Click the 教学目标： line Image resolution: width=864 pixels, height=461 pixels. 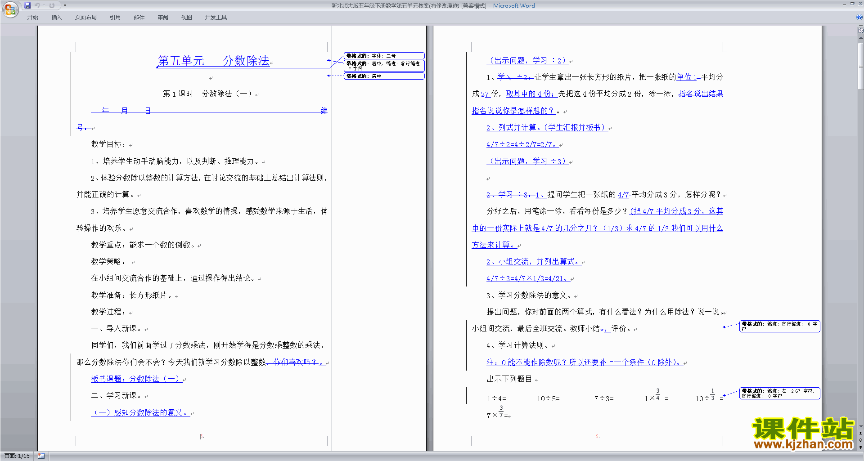click(x=108, y=144)
